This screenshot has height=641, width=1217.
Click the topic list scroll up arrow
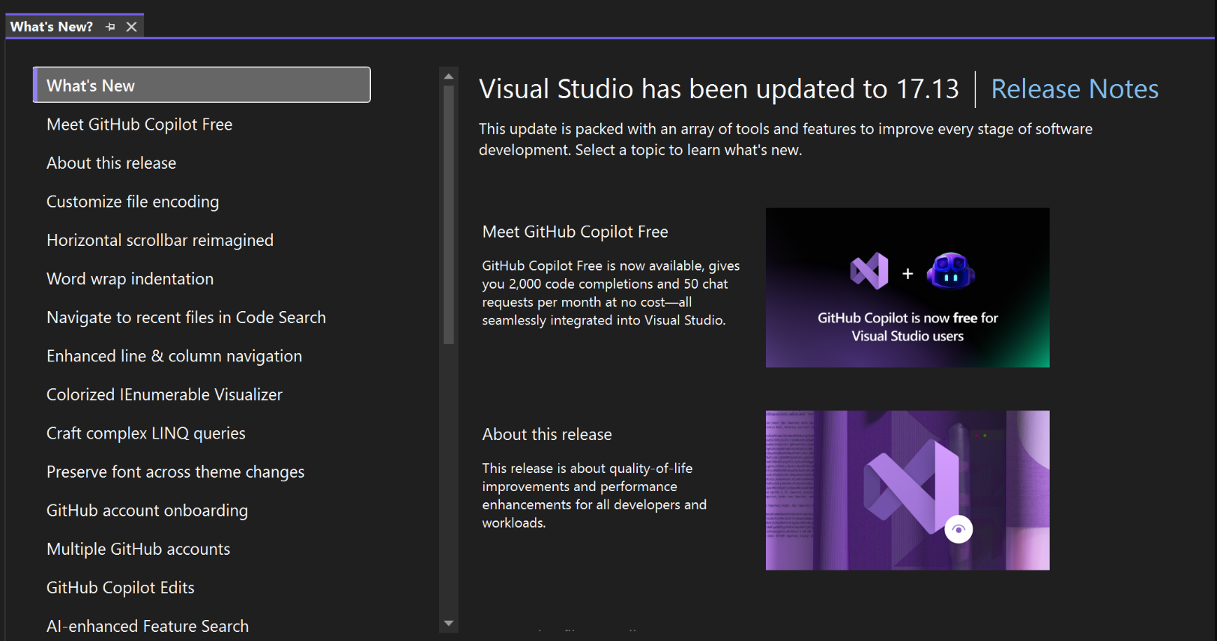point(449,76)
